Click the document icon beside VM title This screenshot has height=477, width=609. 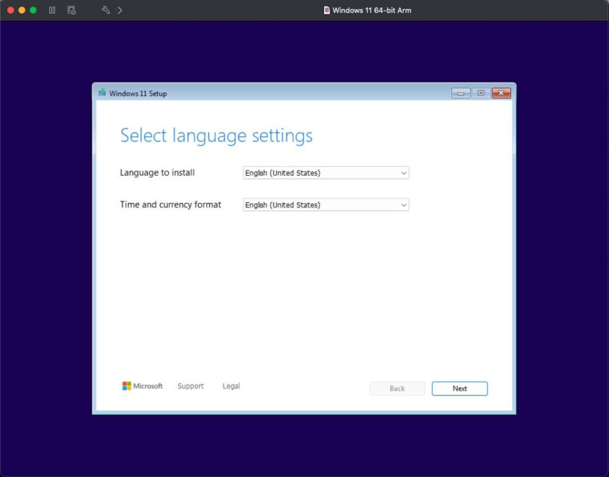(327, 10)
